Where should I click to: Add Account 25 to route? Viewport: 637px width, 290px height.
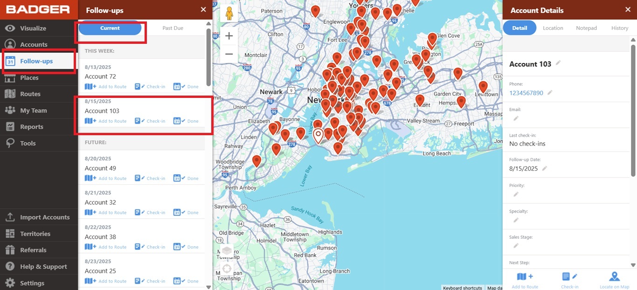click(x=106, y=281)
